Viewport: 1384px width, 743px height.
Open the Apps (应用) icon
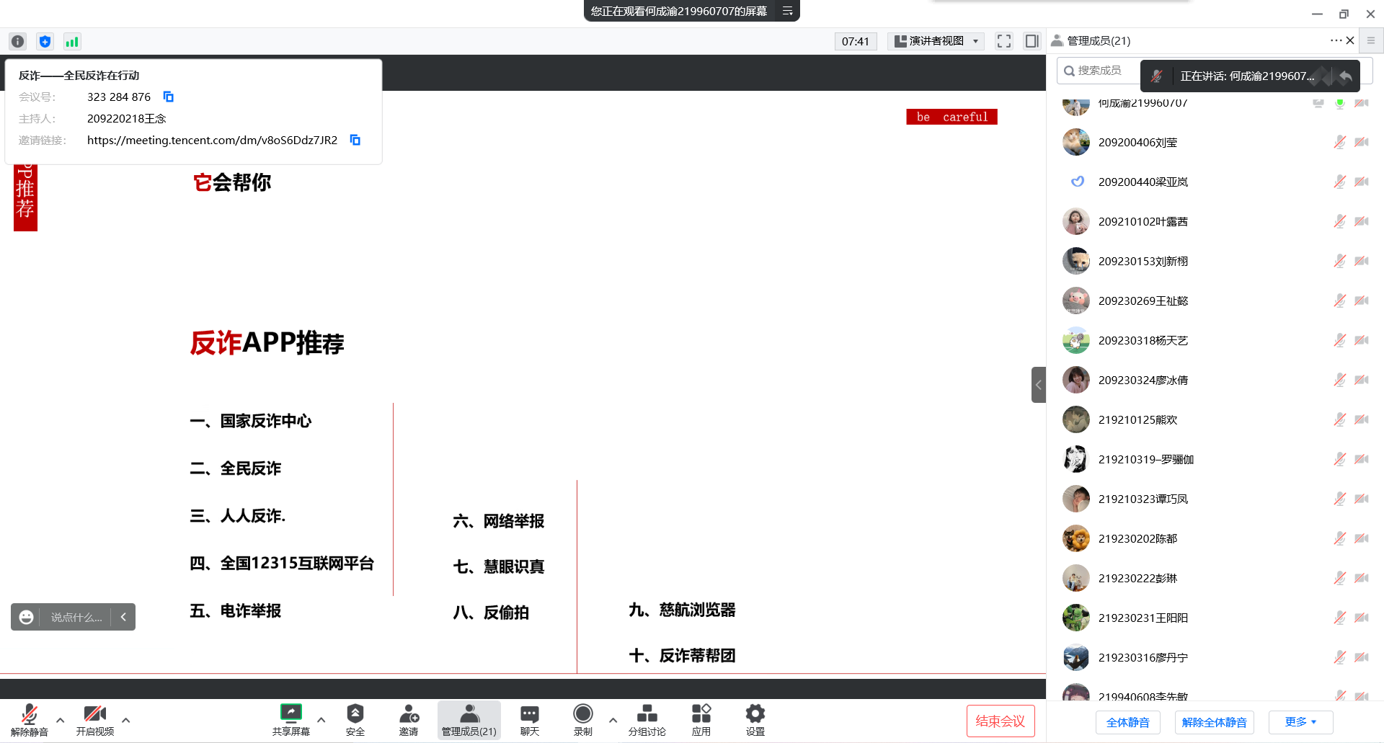point(701,714)
